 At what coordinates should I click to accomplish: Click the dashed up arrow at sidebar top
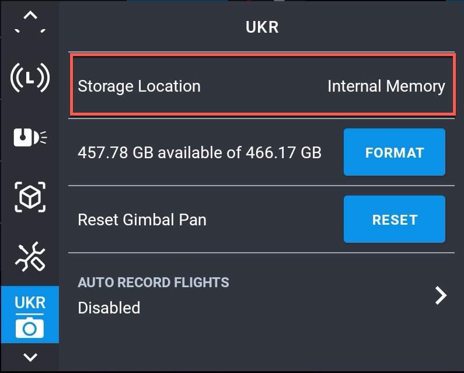[x=30, y=22]
